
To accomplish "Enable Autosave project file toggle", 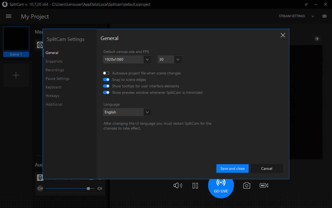I will 106,73.
